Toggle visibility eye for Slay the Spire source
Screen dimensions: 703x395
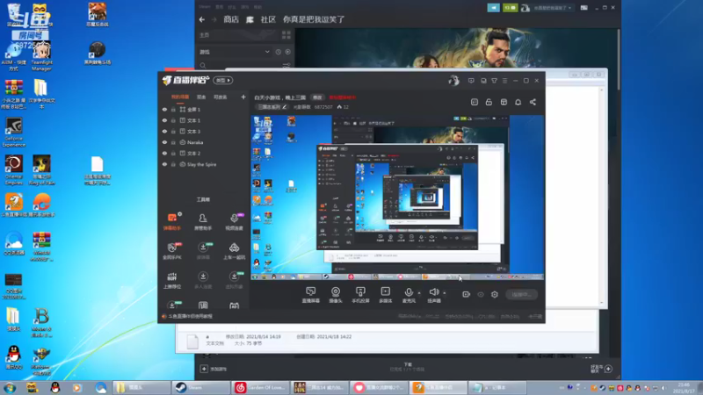tap(164, 164)
